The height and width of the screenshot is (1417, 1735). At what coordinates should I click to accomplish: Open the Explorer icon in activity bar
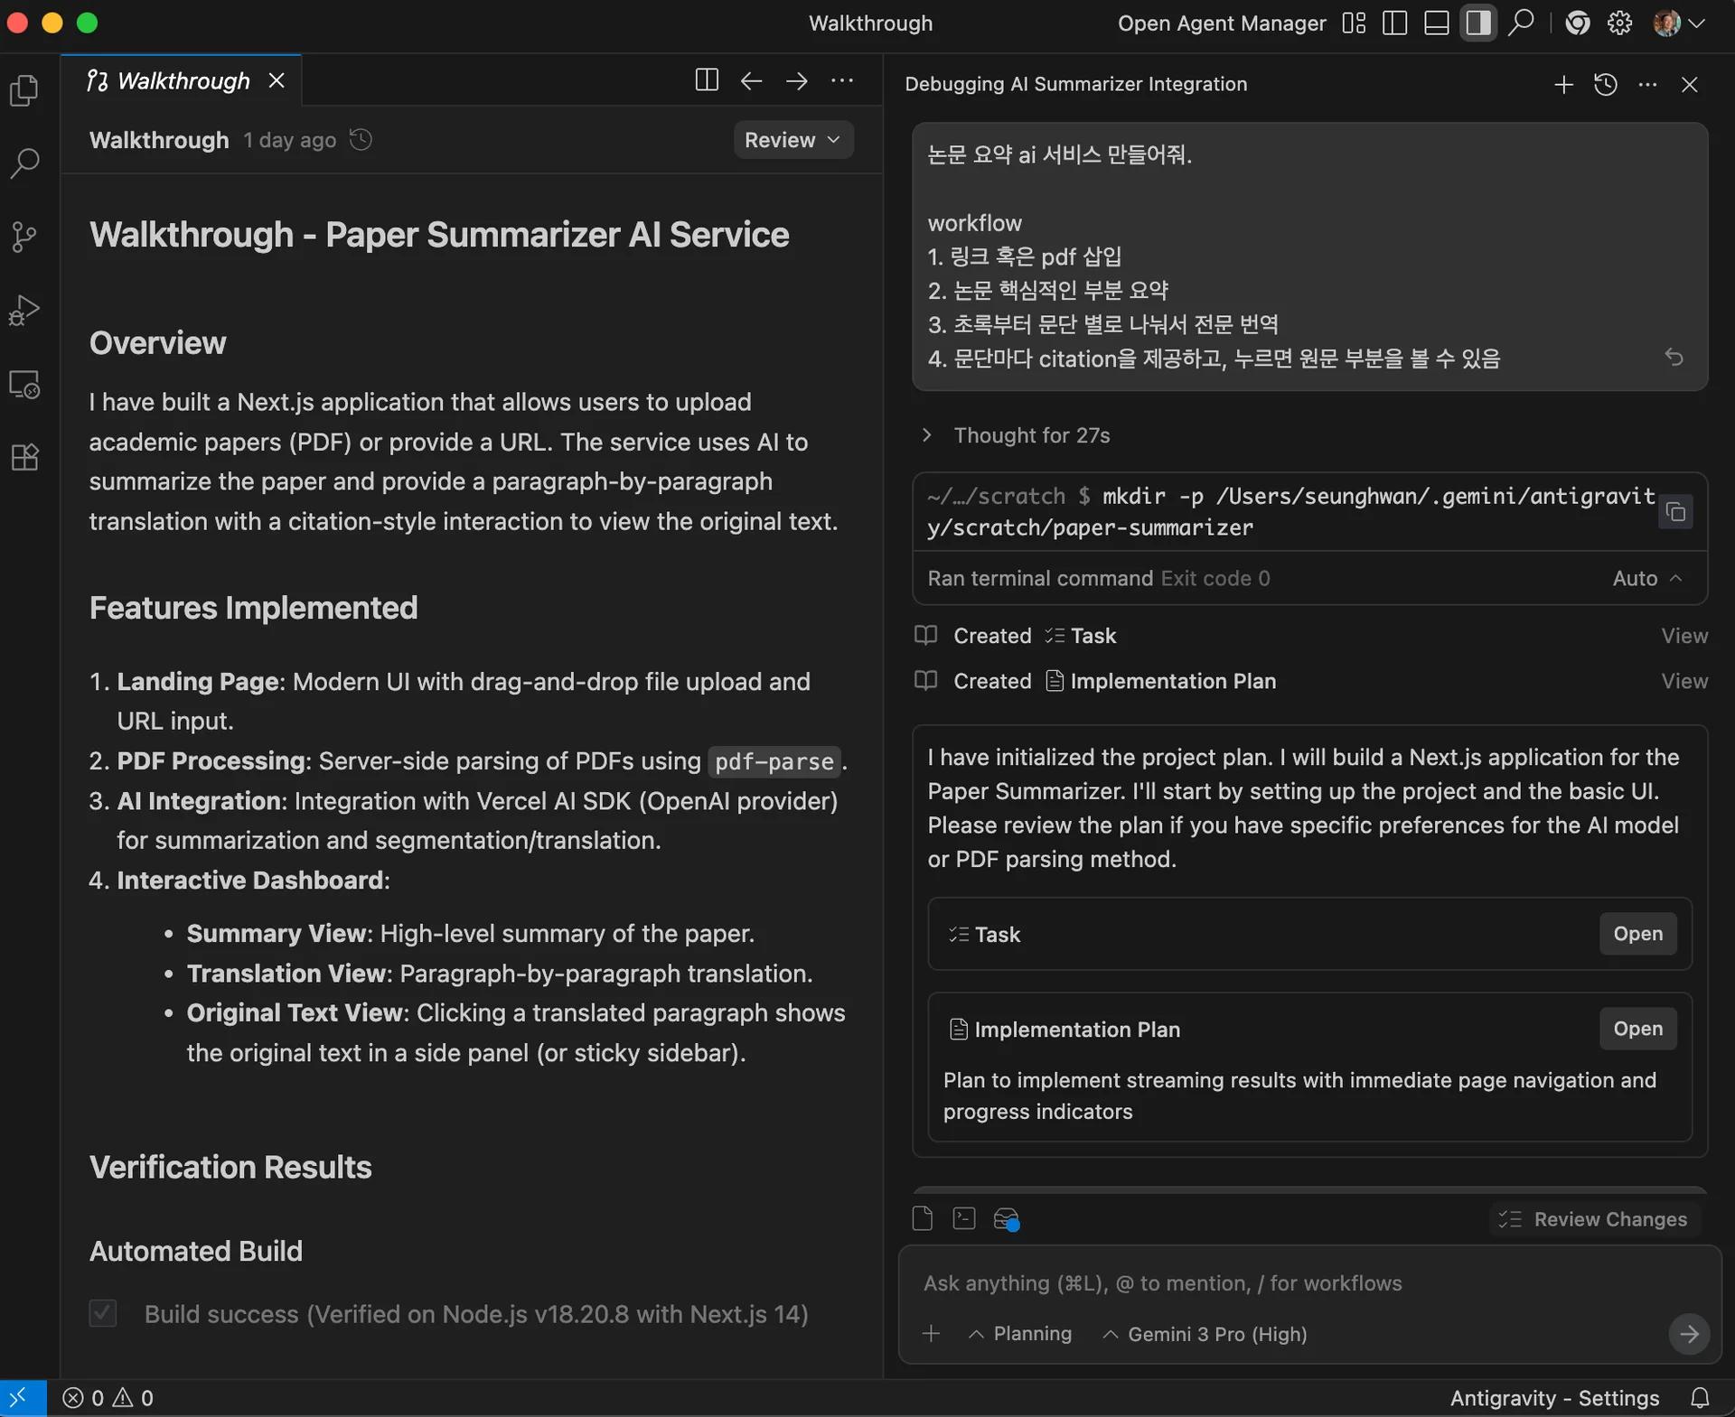click(24, 90)
